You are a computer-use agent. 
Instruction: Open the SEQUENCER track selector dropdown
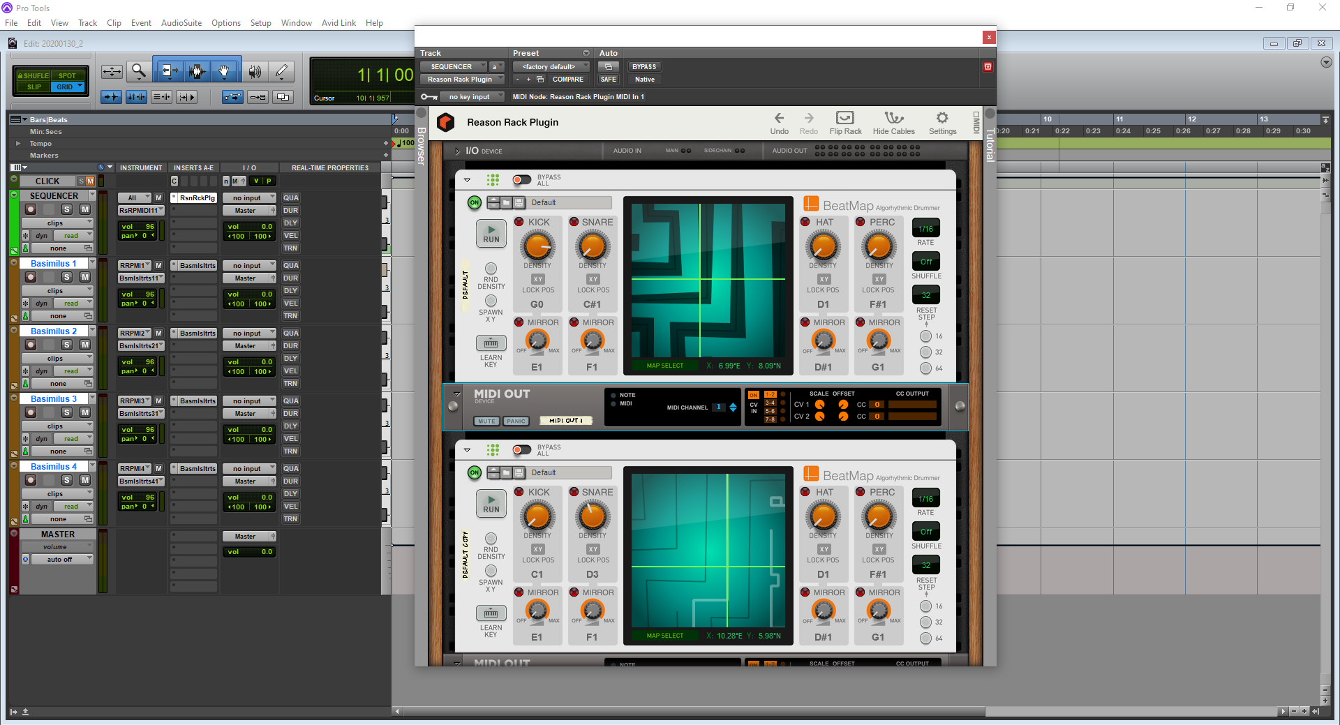[453, 67]
